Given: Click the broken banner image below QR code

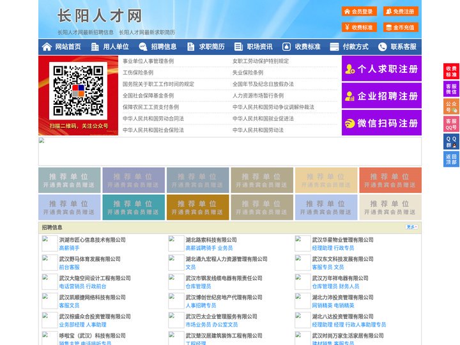Looking at the screenshot, I should click(x=230, y=151).
